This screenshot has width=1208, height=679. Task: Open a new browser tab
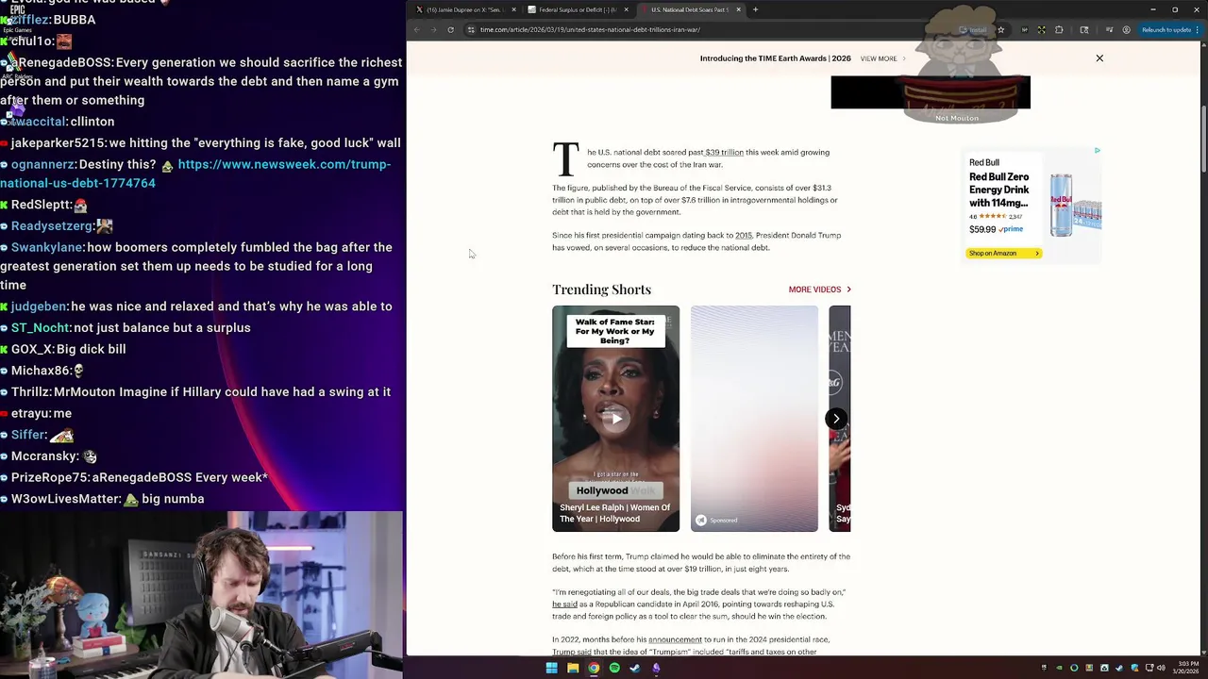pyautogui.click(x=755, y=9)
